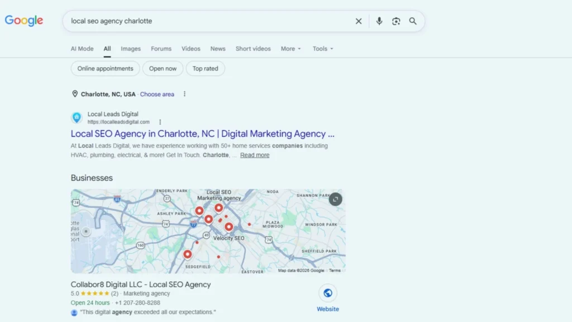The height and width of the screenshot is (322, 572).
Task: Submit search with magnifier icon
Action: click(413, 21)
